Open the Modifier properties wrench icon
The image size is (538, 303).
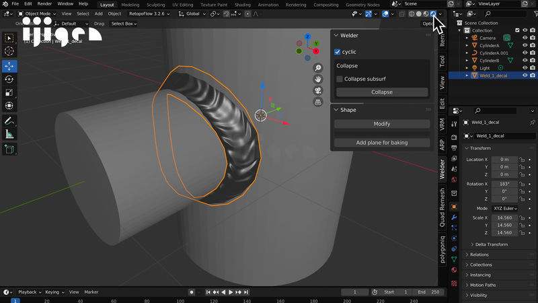454,217
